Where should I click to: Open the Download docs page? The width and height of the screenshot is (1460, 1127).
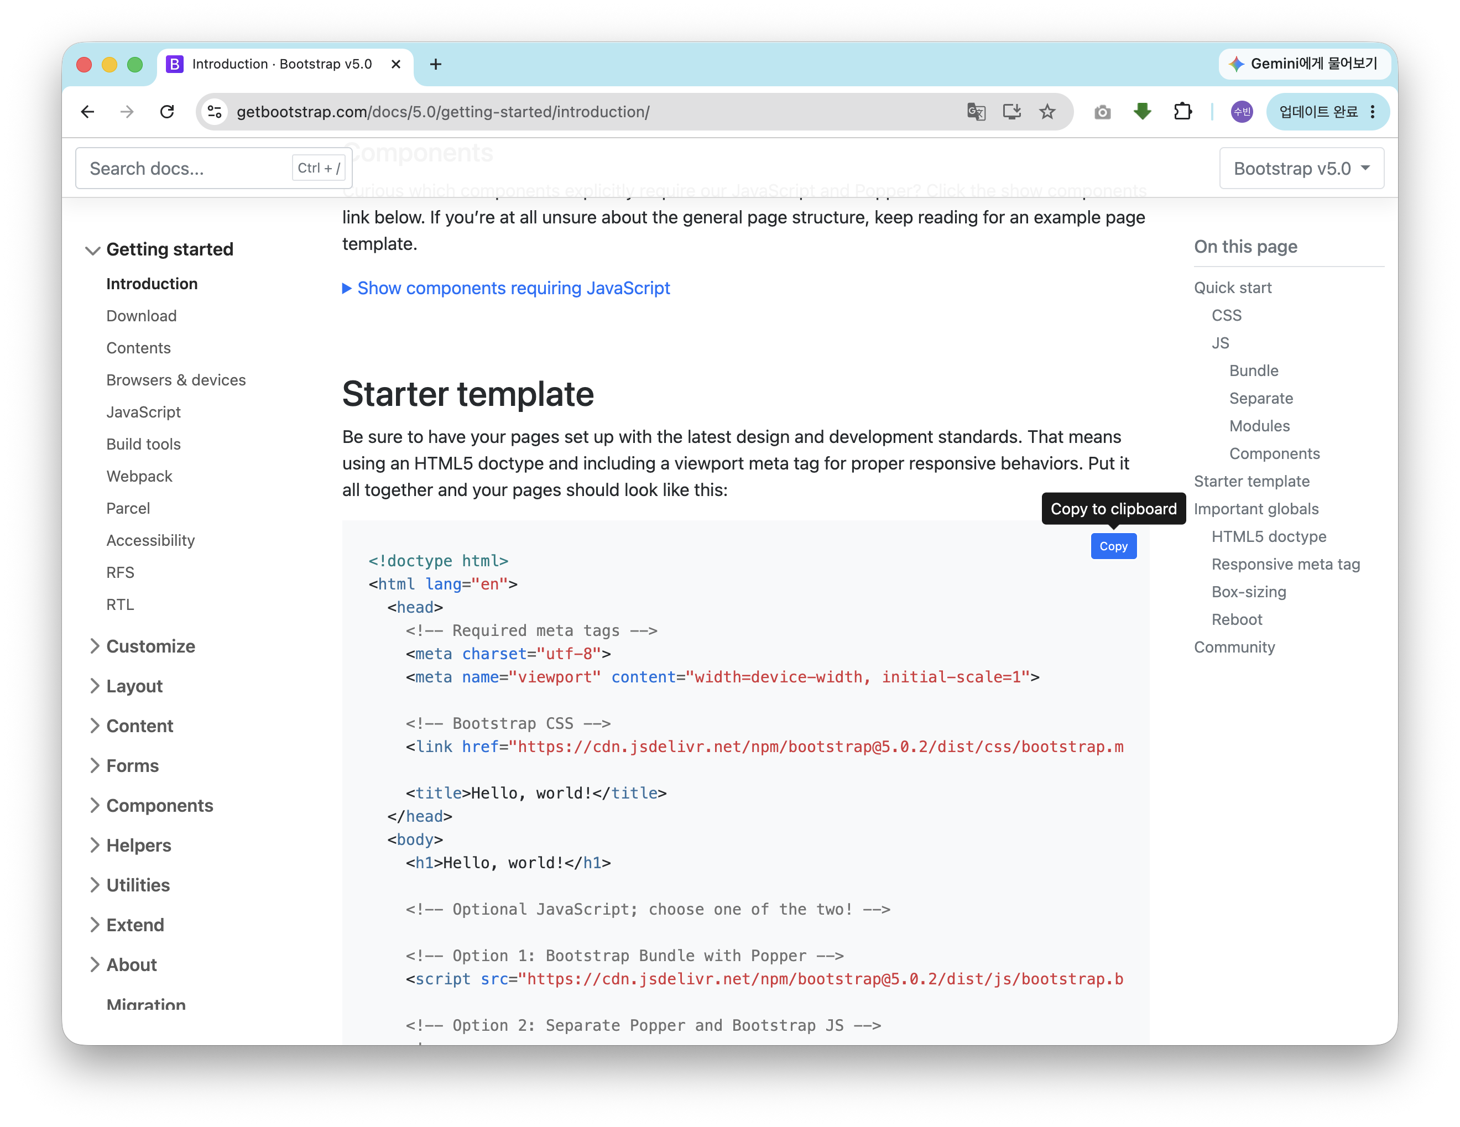[x=141, y=316]
